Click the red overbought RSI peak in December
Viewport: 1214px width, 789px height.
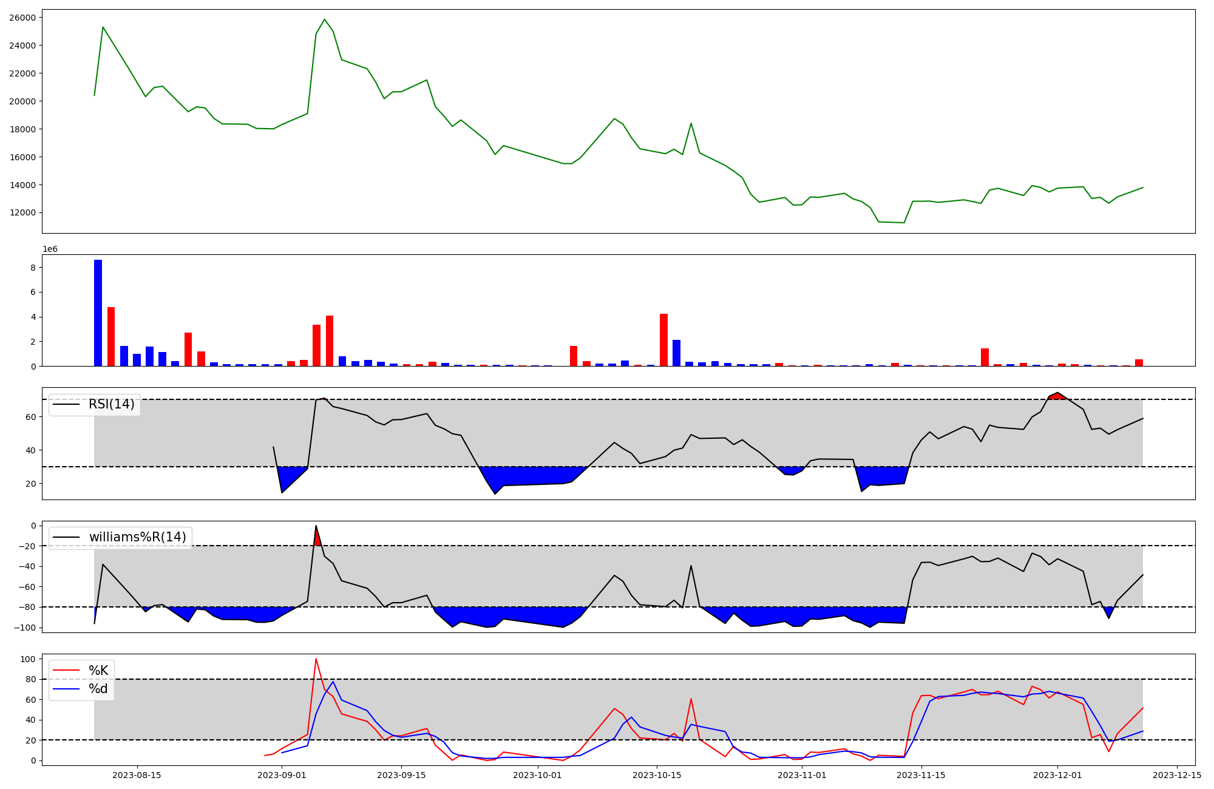pos(1057,396)
